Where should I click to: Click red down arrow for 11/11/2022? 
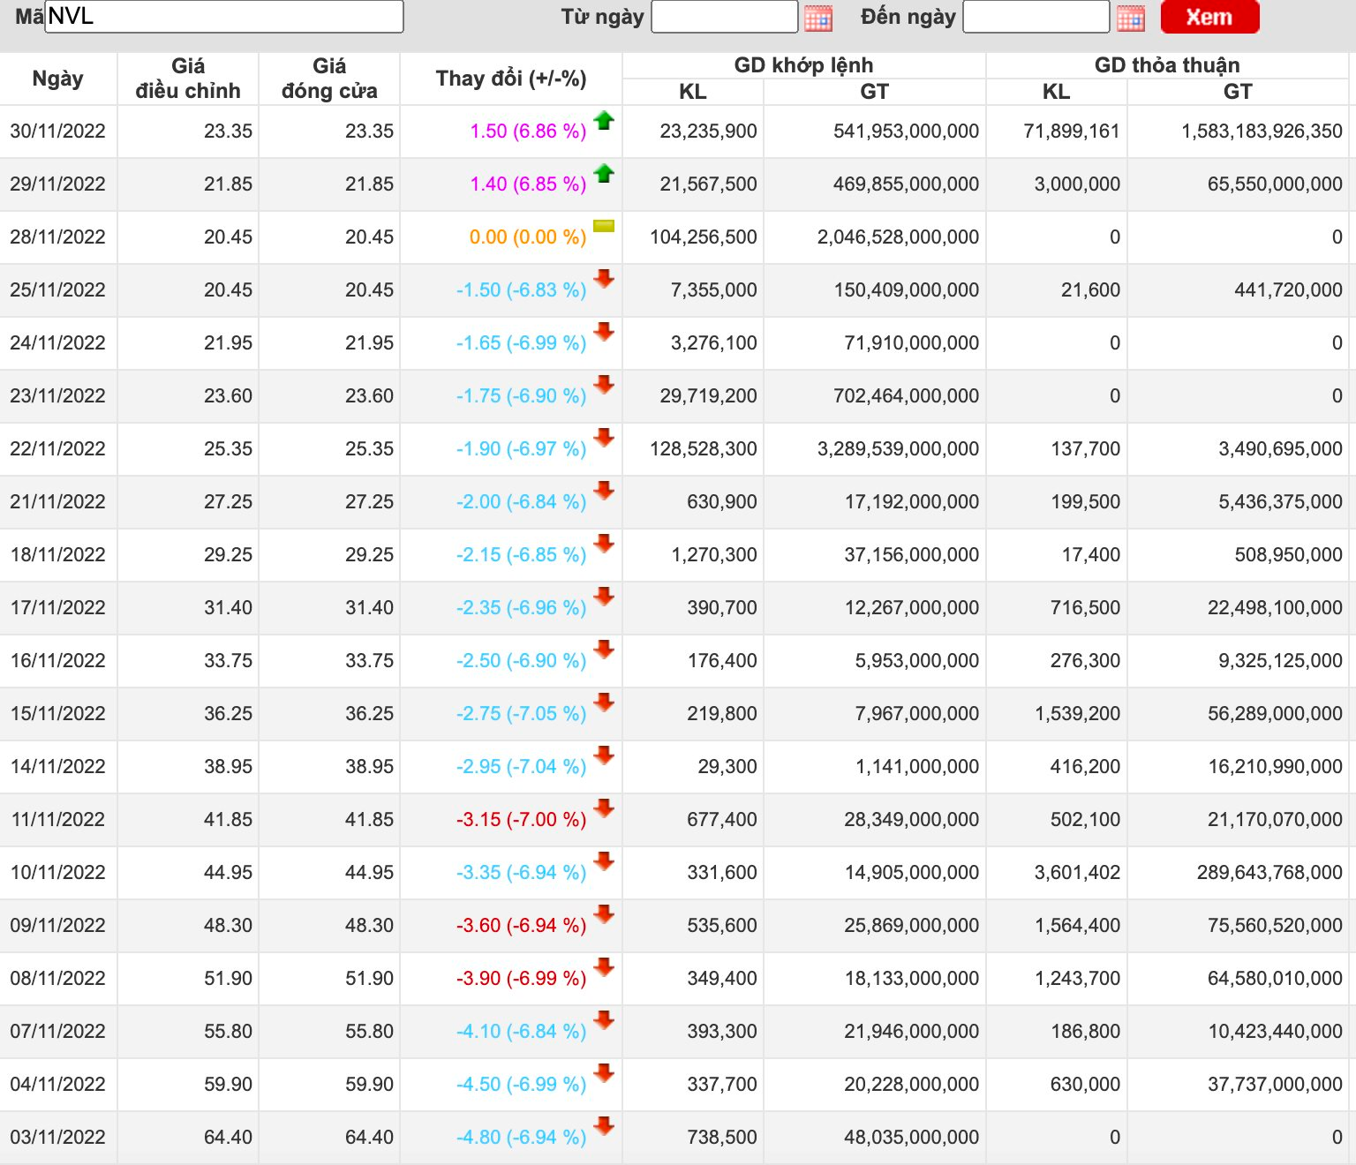click(604, 809)
